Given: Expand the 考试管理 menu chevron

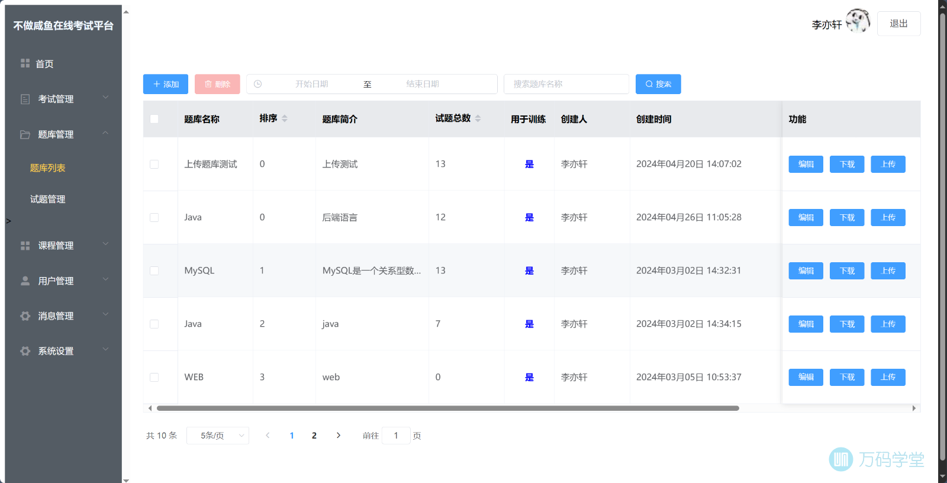Looking at the screenshot, I should pos(105,98).
